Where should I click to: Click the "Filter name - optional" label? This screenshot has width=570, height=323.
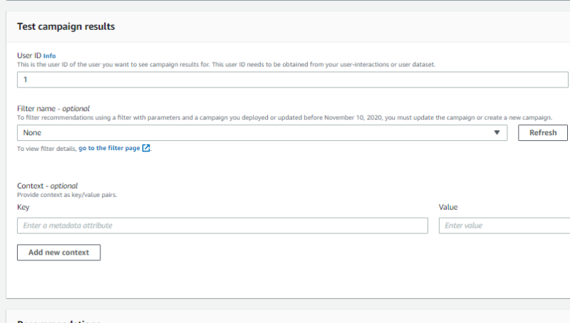[x=53, y=109]
